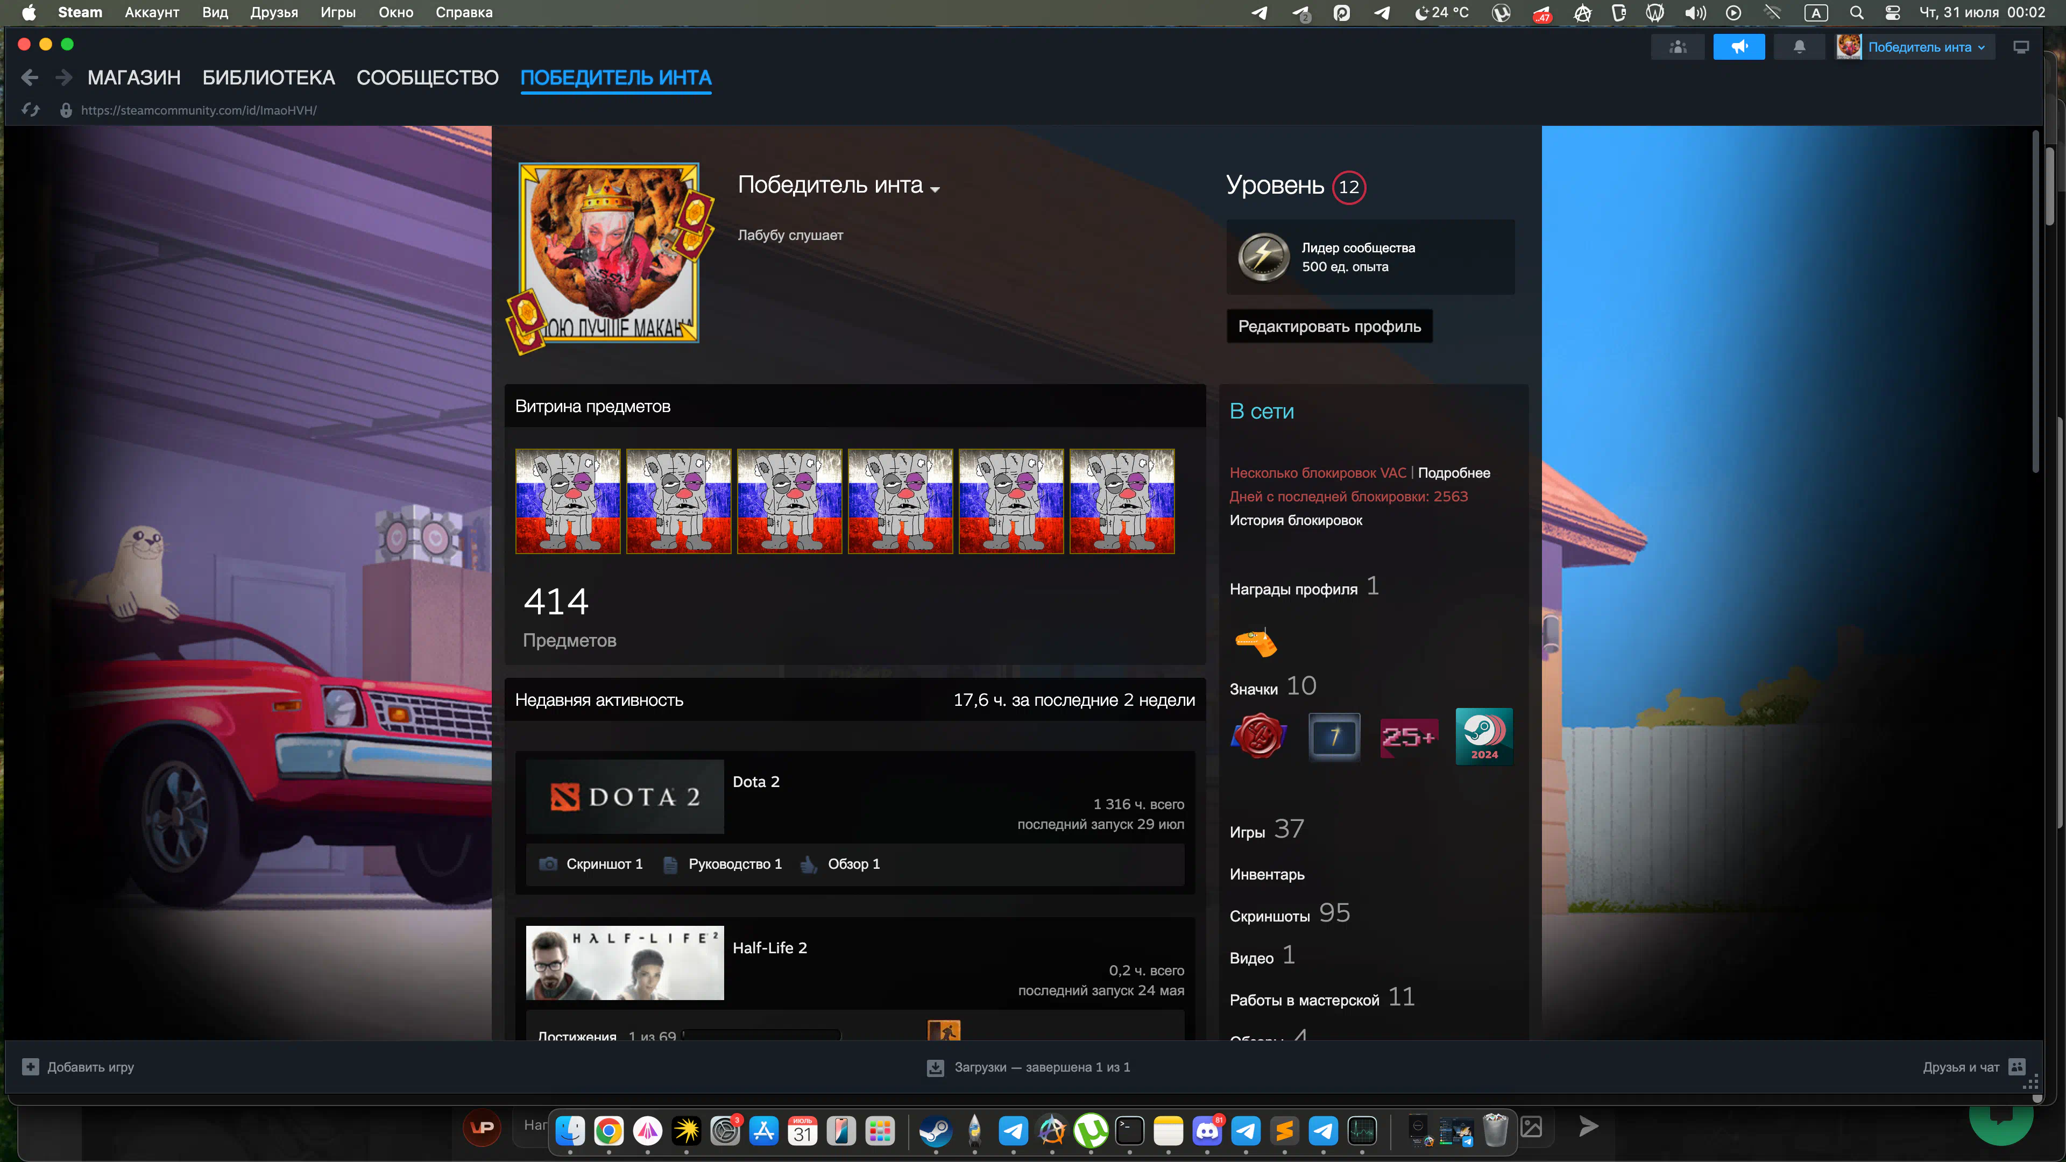The width and height of the screenshot is (2066, 1162).
Task: Open the Friends and Chat icon
Action: coord(2017,1067)
